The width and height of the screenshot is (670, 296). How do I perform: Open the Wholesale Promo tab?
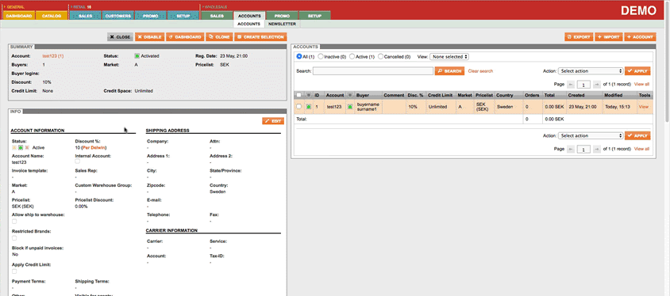tap(282, 16)
